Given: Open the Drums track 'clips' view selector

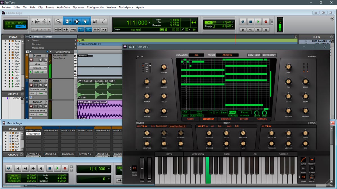Looking at the screenshot, I should [38, 64].
